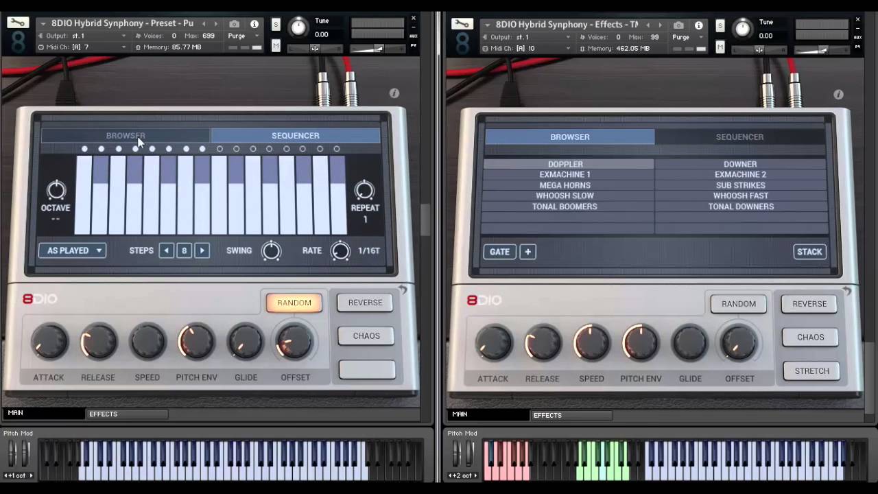Screen dimensions: 878x494
Task: Click STACK button in Effects browser
Action: click(x=809, y=252)
